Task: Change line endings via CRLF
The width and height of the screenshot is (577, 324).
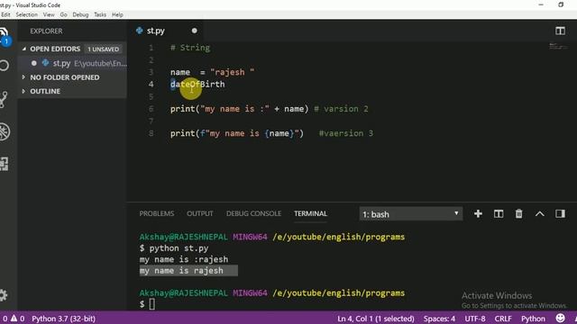Action: (x=503, y=319)
